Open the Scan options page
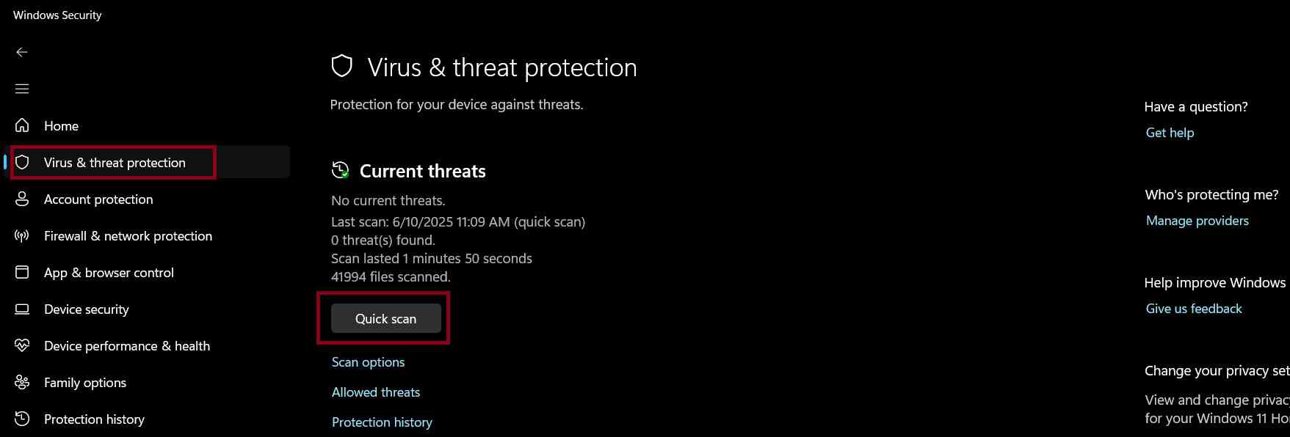Image resolution: width=1290 pixels, height=437 pixels. (368, 361)
